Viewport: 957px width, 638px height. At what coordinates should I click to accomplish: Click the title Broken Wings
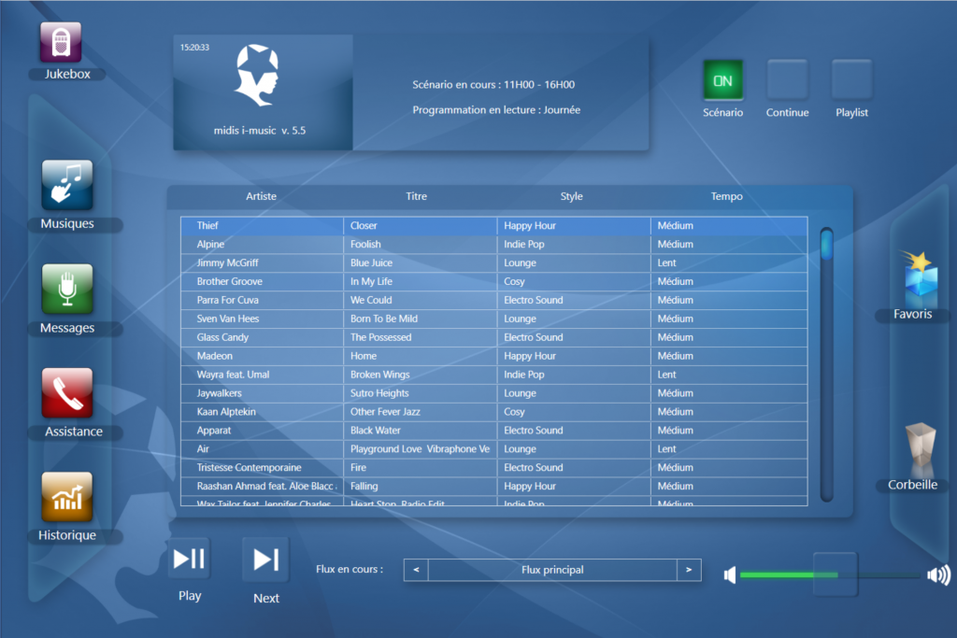[379, 375]
